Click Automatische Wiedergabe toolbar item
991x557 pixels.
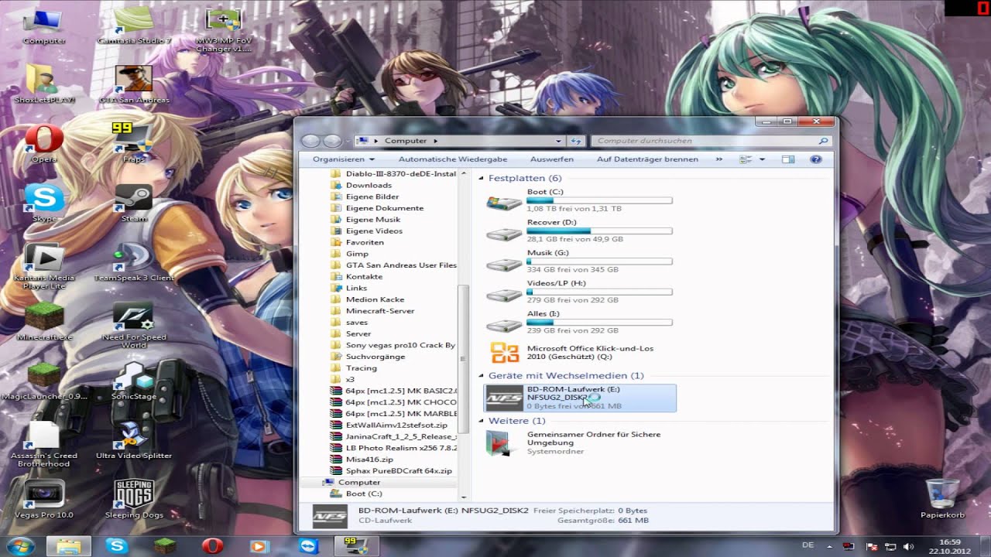point(453,159)
